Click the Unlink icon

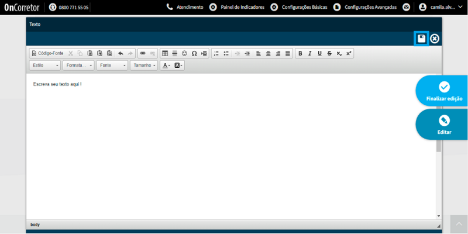(153, 53)
